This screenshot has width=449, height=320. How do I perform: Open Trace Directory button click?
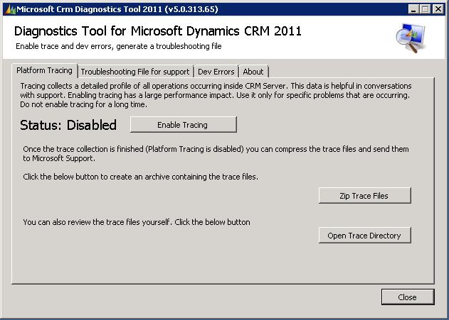tap(365, 236)
